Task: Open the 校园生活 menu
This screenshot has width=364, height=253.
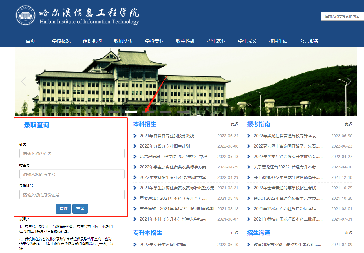Action: tap(278, 41)
